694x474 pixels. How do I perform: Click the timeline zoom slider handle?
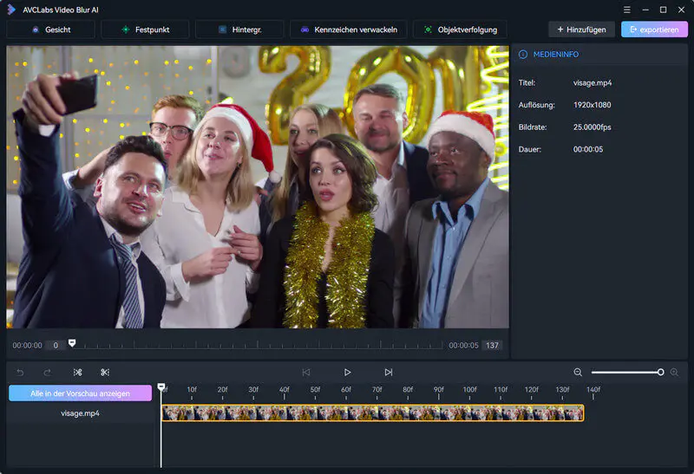click(x=660, y=373)
